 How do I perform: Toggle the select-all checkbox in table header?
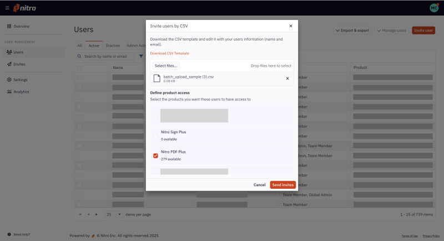[x=79, y=68]
